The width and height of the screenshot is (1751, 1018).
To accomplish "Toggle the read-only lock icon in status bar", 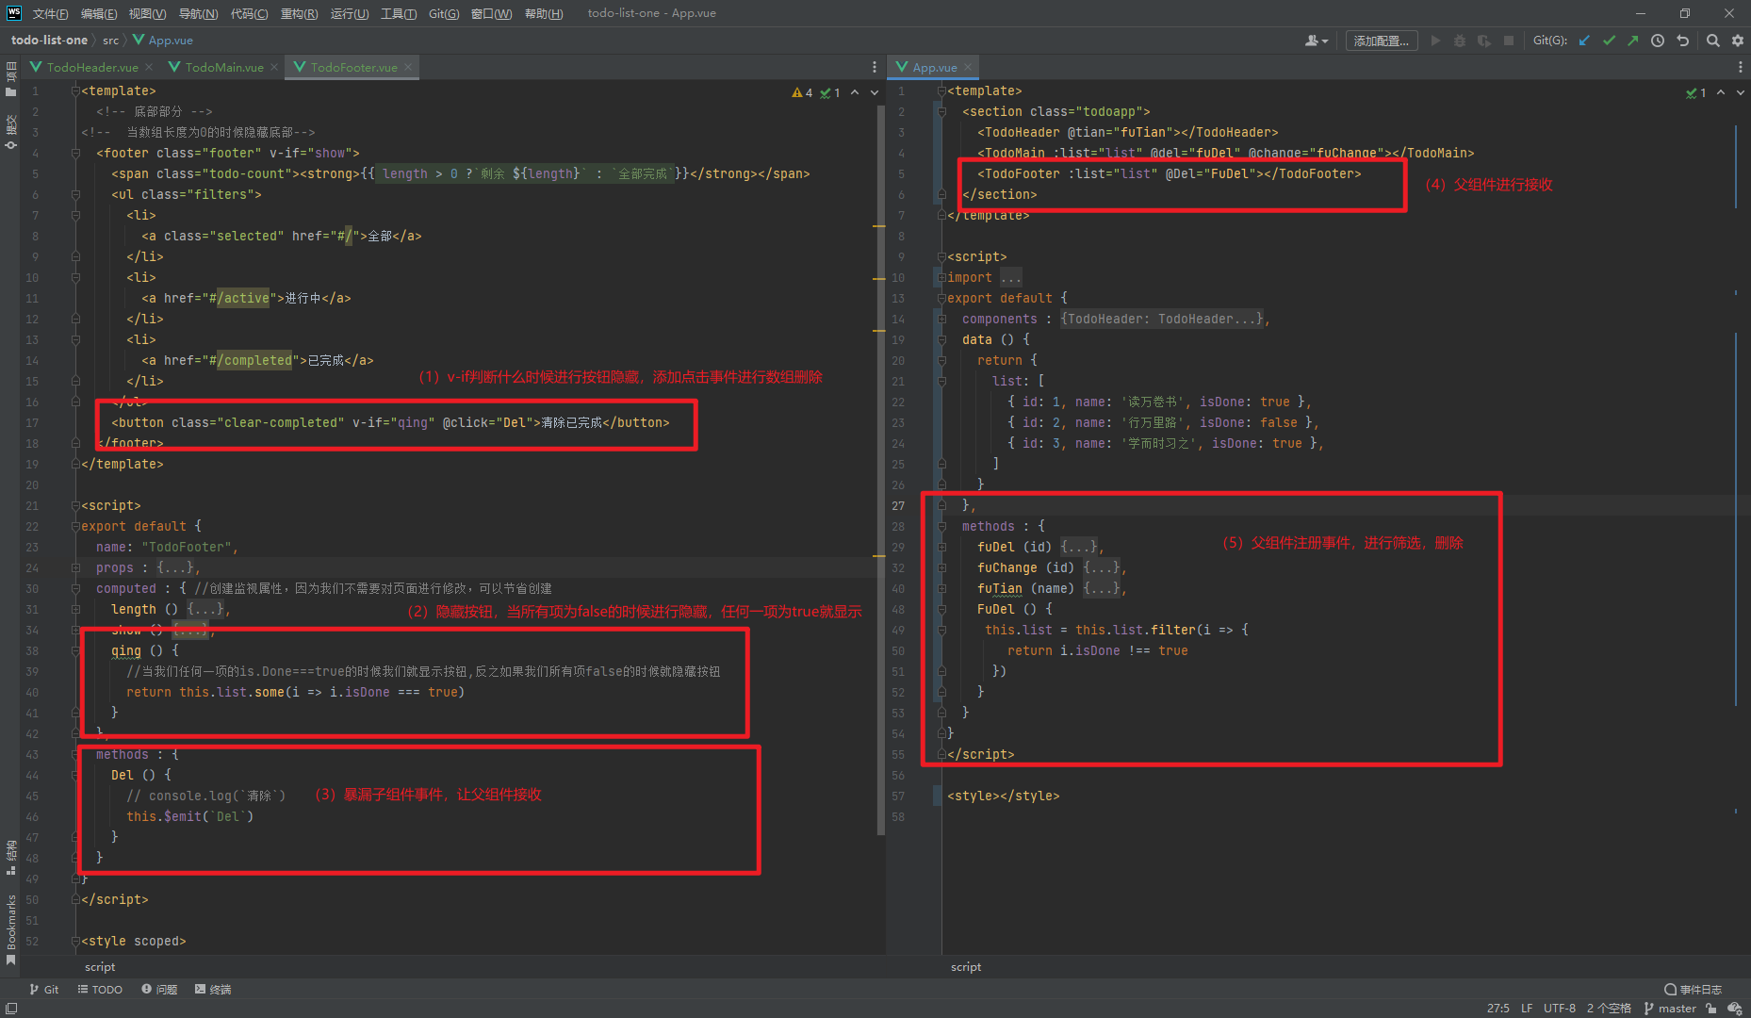I will click(1710, 1008).
